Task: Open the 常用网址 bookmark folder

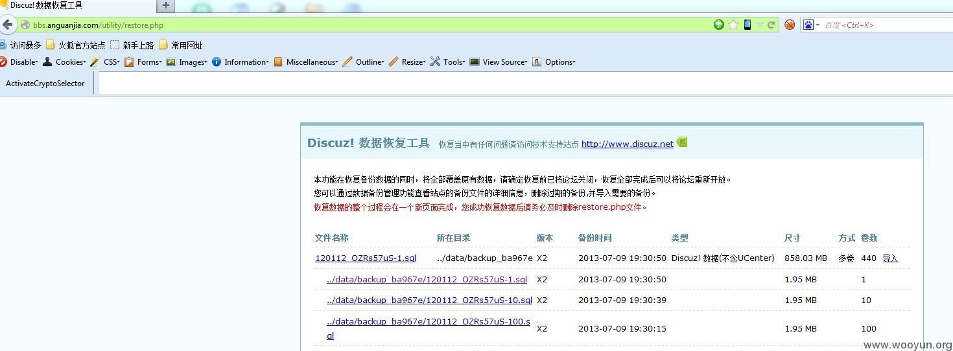Action: tap(180, 45)
